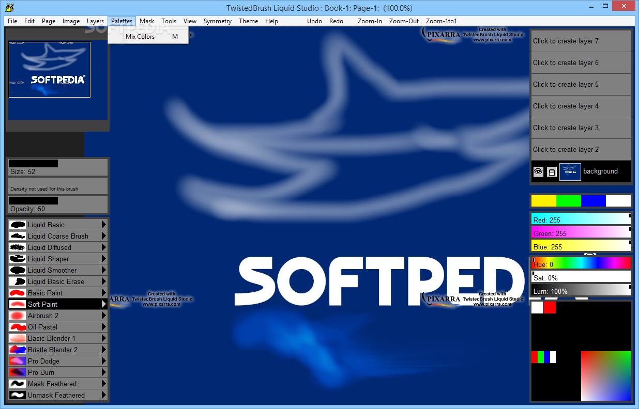
Task: Click to create layer 4
Action: pyautogui.click(x=581, y=106)
